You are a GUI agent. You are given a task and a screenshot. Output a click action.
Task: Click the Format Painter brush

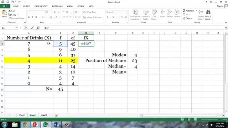(x=16, y=18)
